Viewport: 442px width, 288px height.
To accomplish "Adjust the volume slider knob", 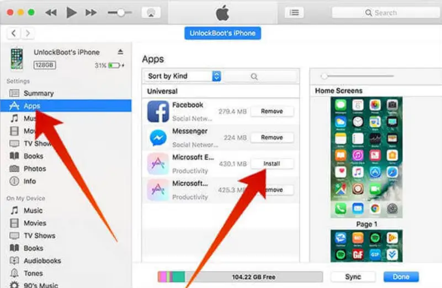I will [x=121, y=12].
